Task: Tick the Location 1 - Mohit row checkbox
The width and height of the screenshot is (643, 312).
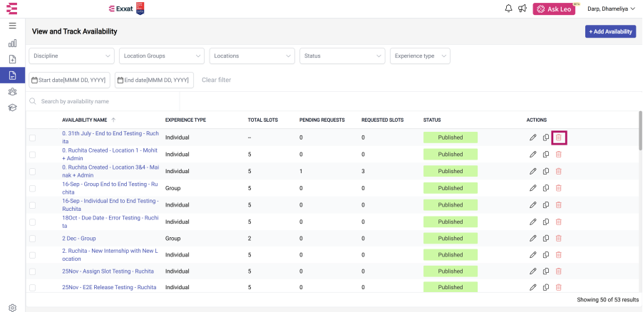Action: coord(32,155)
